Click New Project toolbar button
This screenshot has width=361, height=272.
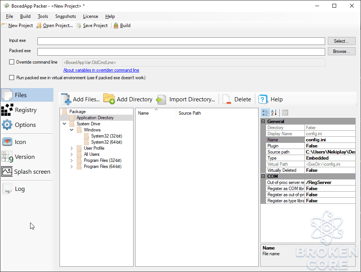point(17,26)
